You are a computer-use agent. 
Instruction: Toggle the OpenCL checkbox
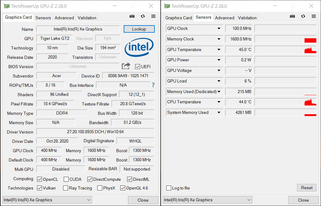[x=39, y=179]
